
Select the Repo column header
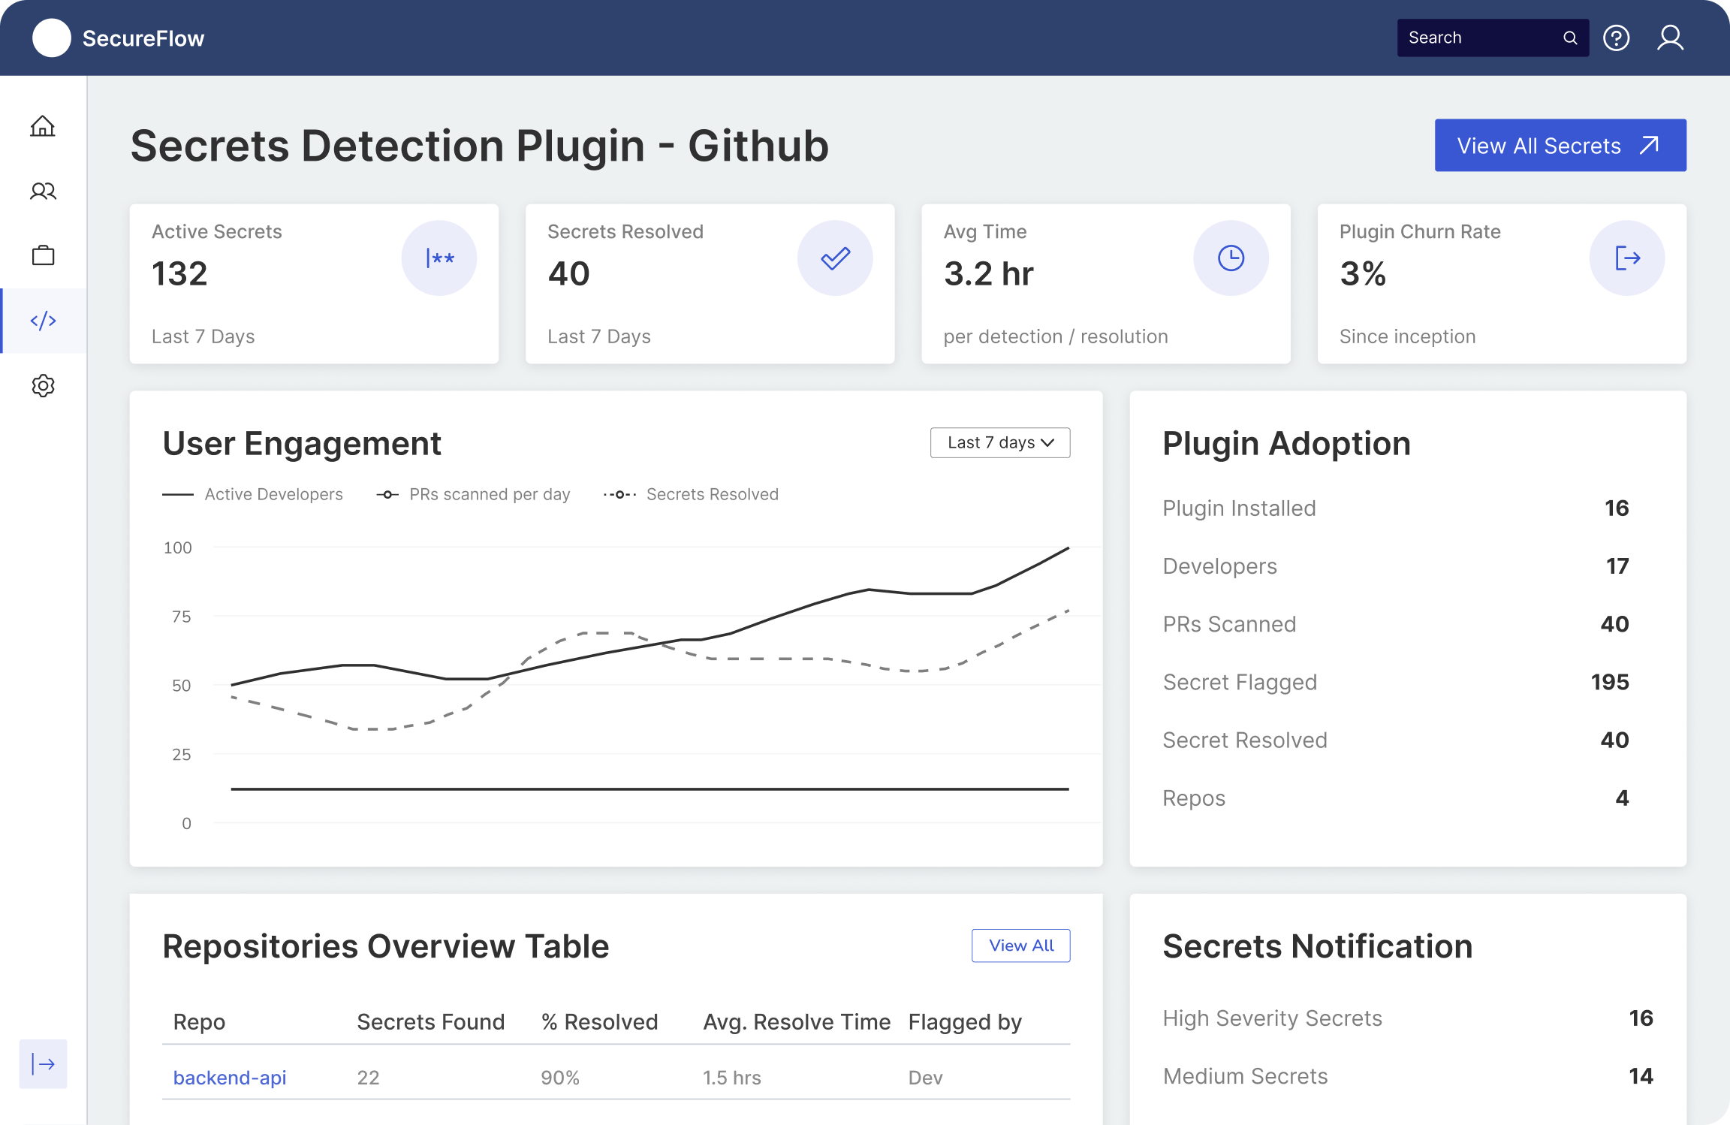click(x=198, y=1021)
